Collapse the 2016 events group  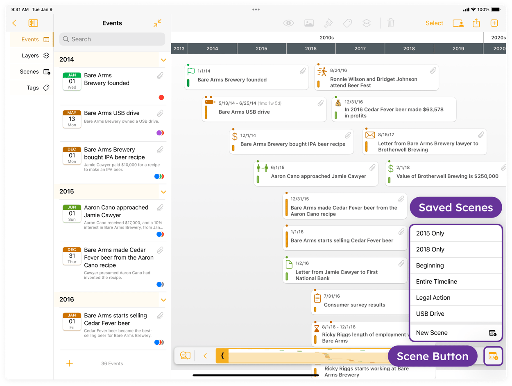pos(163,300)
